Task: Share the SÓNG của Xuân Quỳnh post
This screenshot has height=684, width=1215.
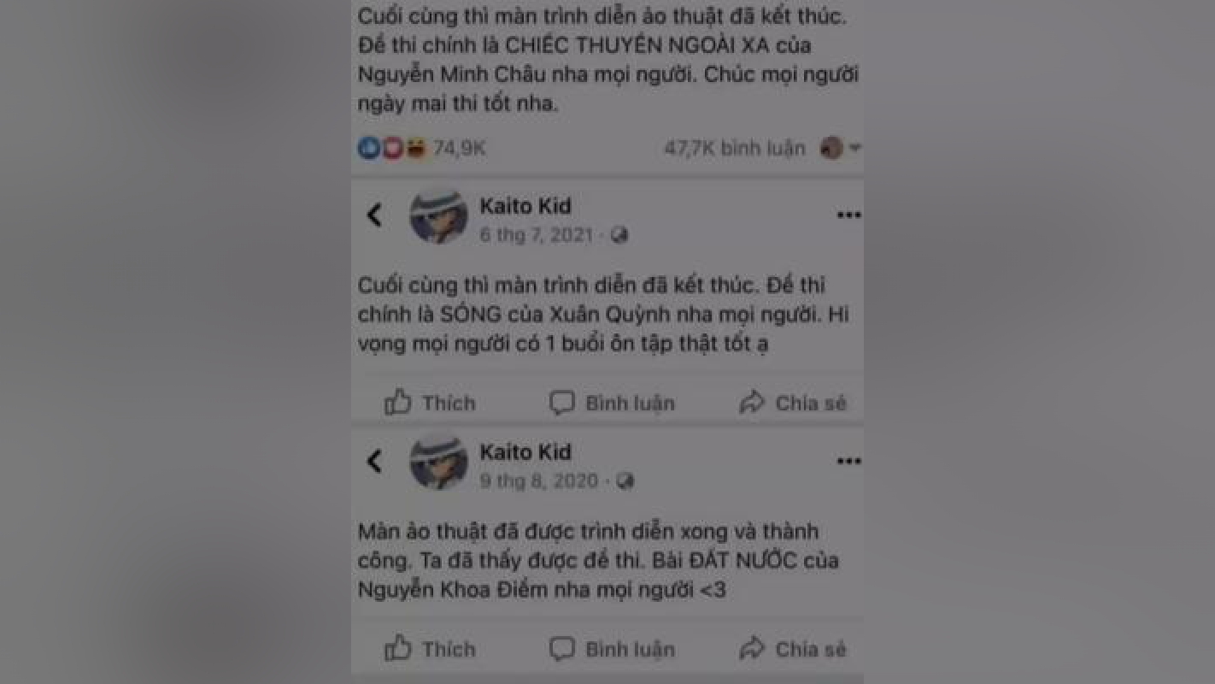Action: 793,403
